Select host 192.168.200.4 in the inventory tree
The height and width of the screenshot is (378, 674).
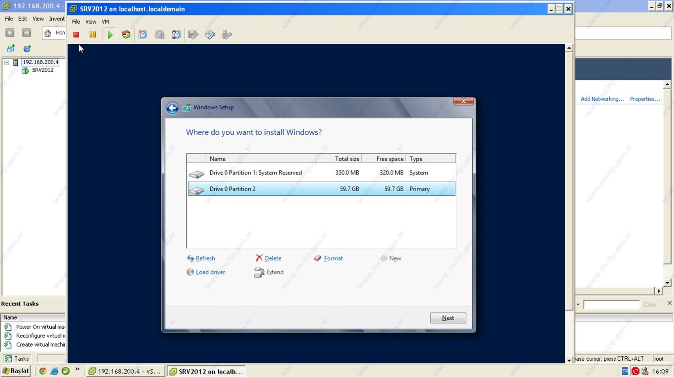[x=40, y=62]
